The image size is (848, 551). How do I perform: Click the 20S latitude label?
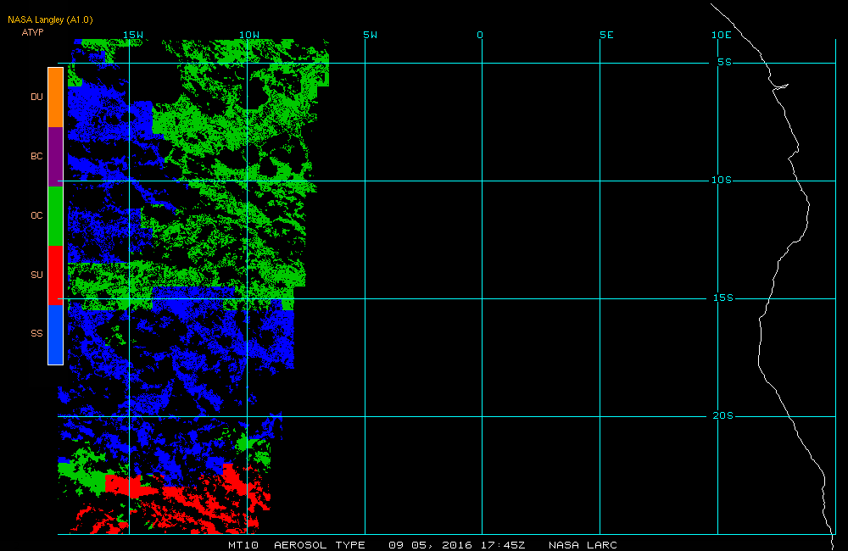(x=723, y=416)
